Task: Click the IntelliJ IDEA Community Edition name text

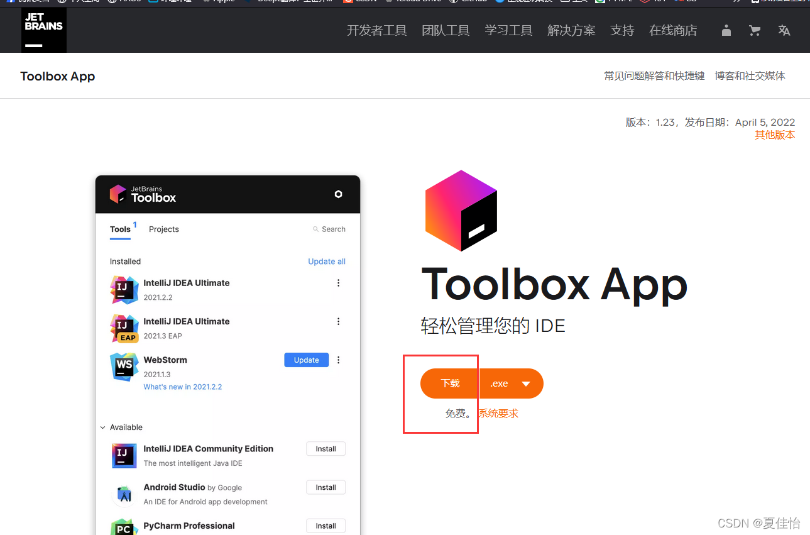Action: tap(209, 449)
